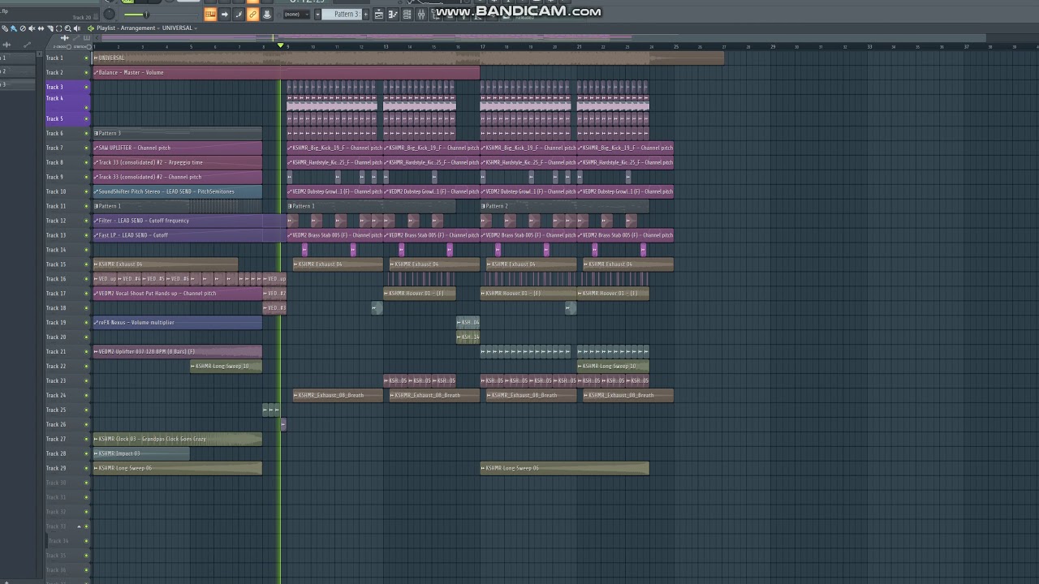Select the Paint brush tool
Viewport: 1039px width, 584px height.
(x=15, y=28)
